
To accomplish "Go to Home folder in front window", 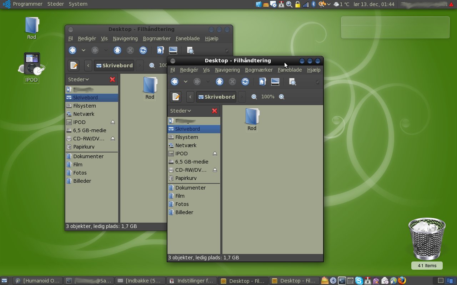I will (262, 82).
